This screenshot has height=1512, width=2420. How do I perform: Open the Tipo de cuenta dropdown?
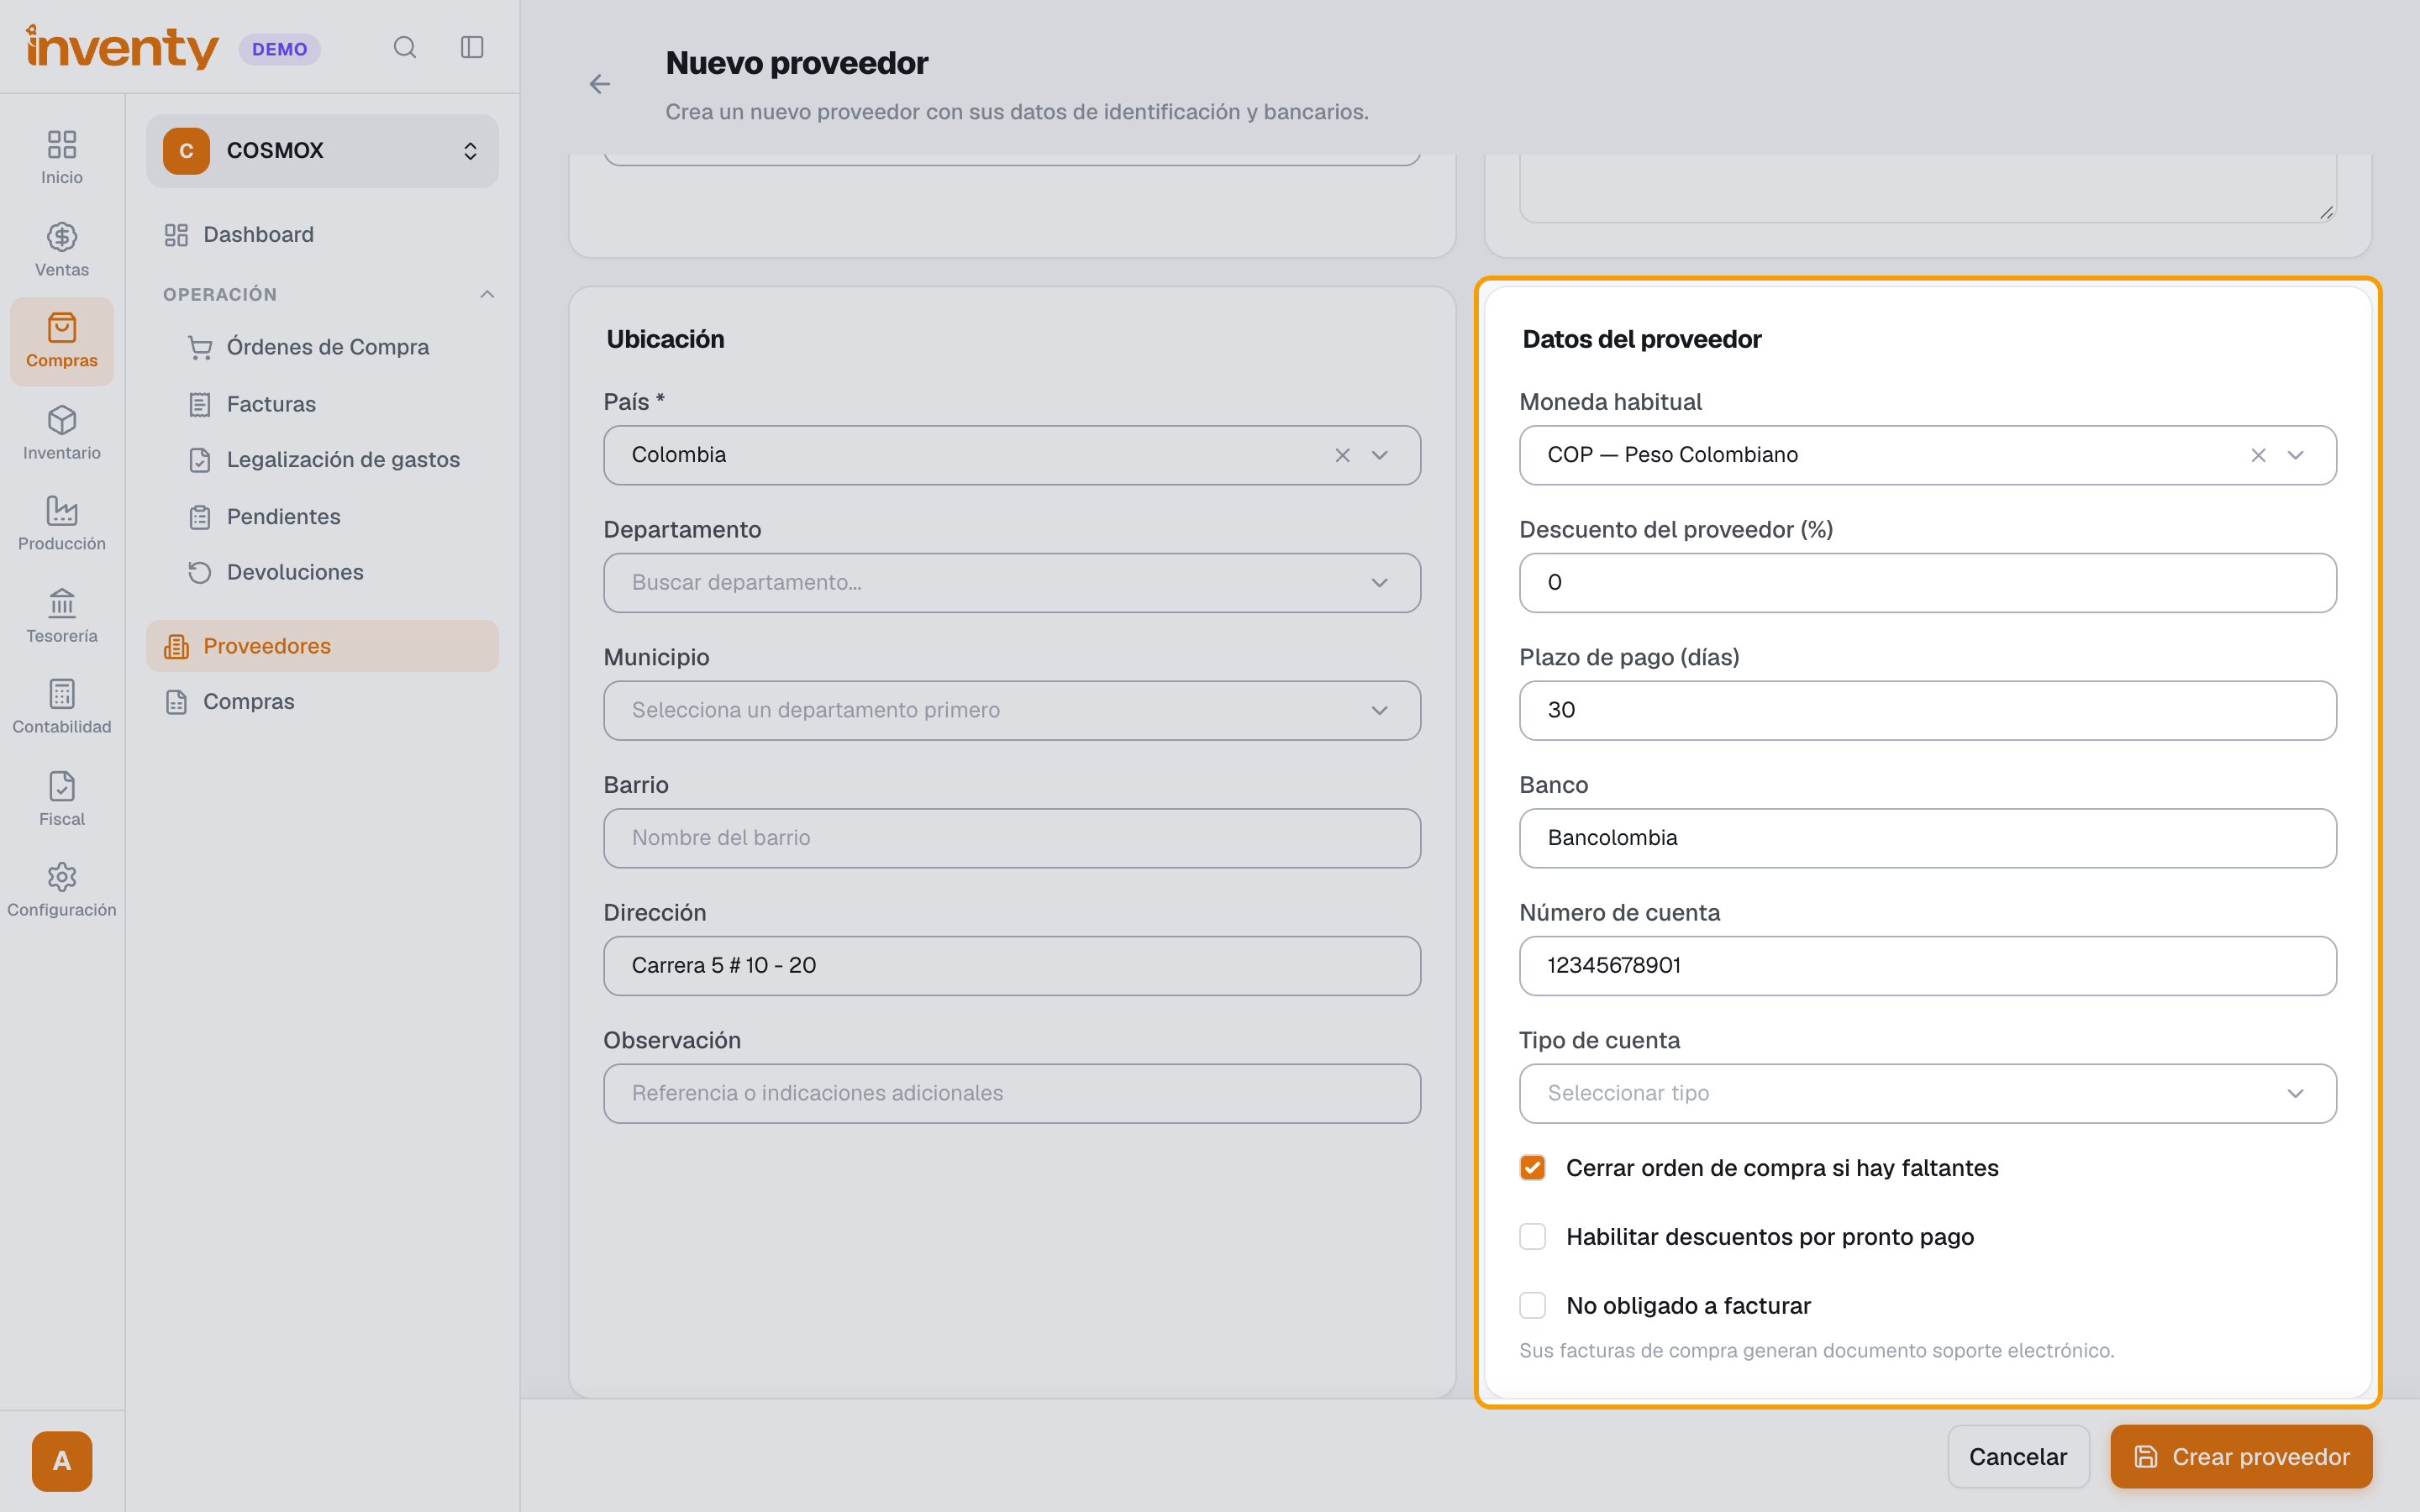1928,1094
